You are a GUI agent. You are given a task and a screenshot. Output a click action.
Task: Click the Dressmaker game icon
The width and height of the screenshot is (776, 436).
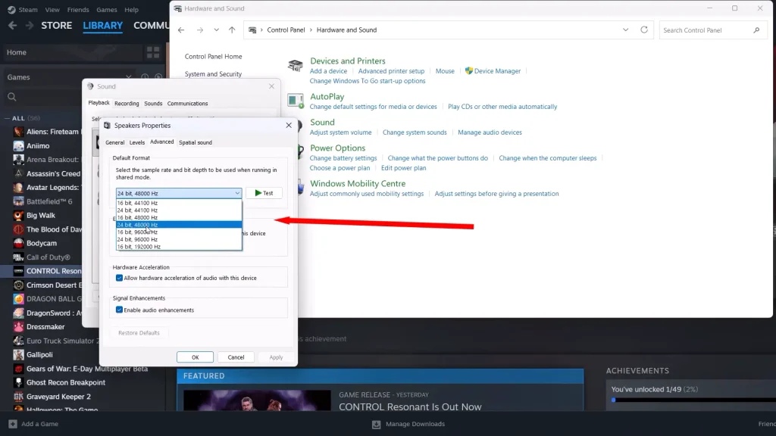[x=18, y=327]
